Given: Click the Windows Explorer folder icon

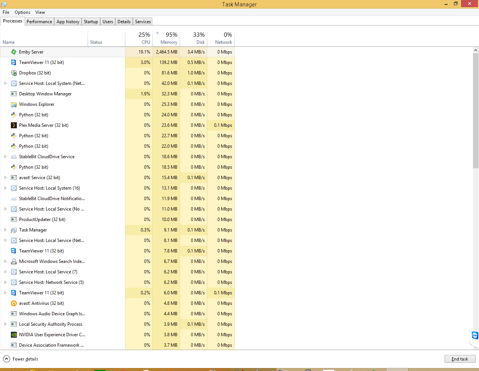Looking at the screenshot, I should 13,104.
